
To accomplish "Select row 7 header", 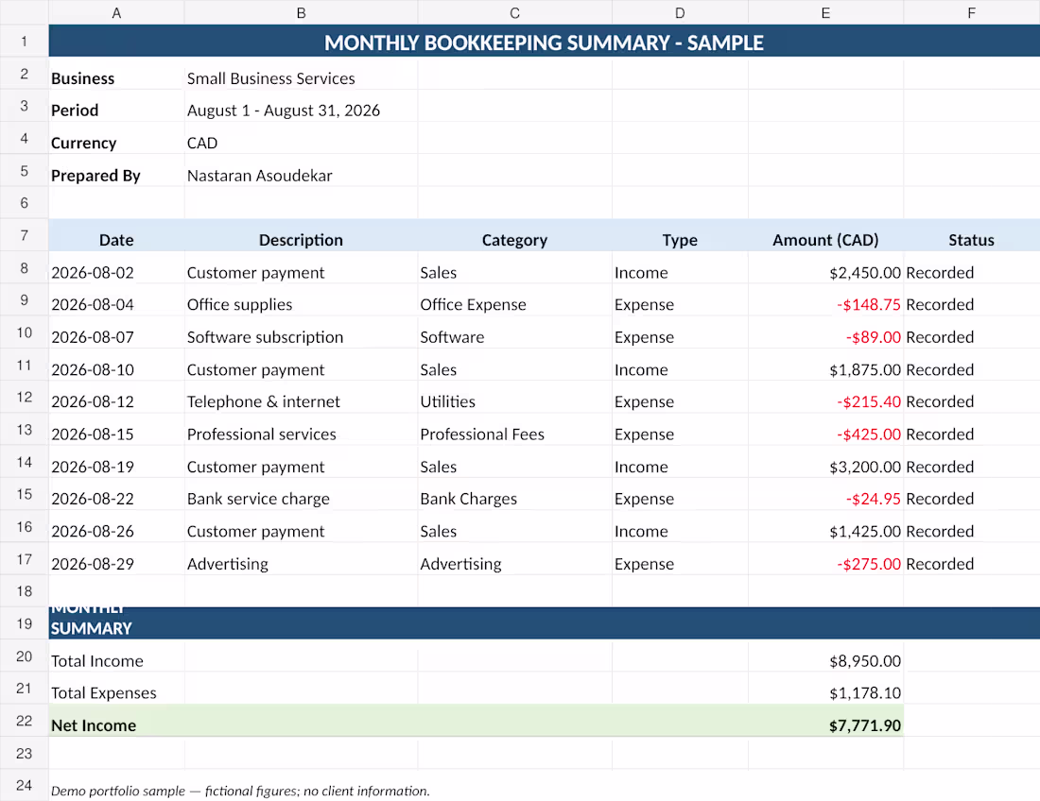I will coord(24,235).
